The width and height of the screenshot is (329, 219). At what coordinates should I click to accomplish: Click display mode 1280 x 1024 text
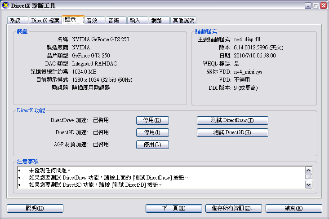(x=102, y=80)
